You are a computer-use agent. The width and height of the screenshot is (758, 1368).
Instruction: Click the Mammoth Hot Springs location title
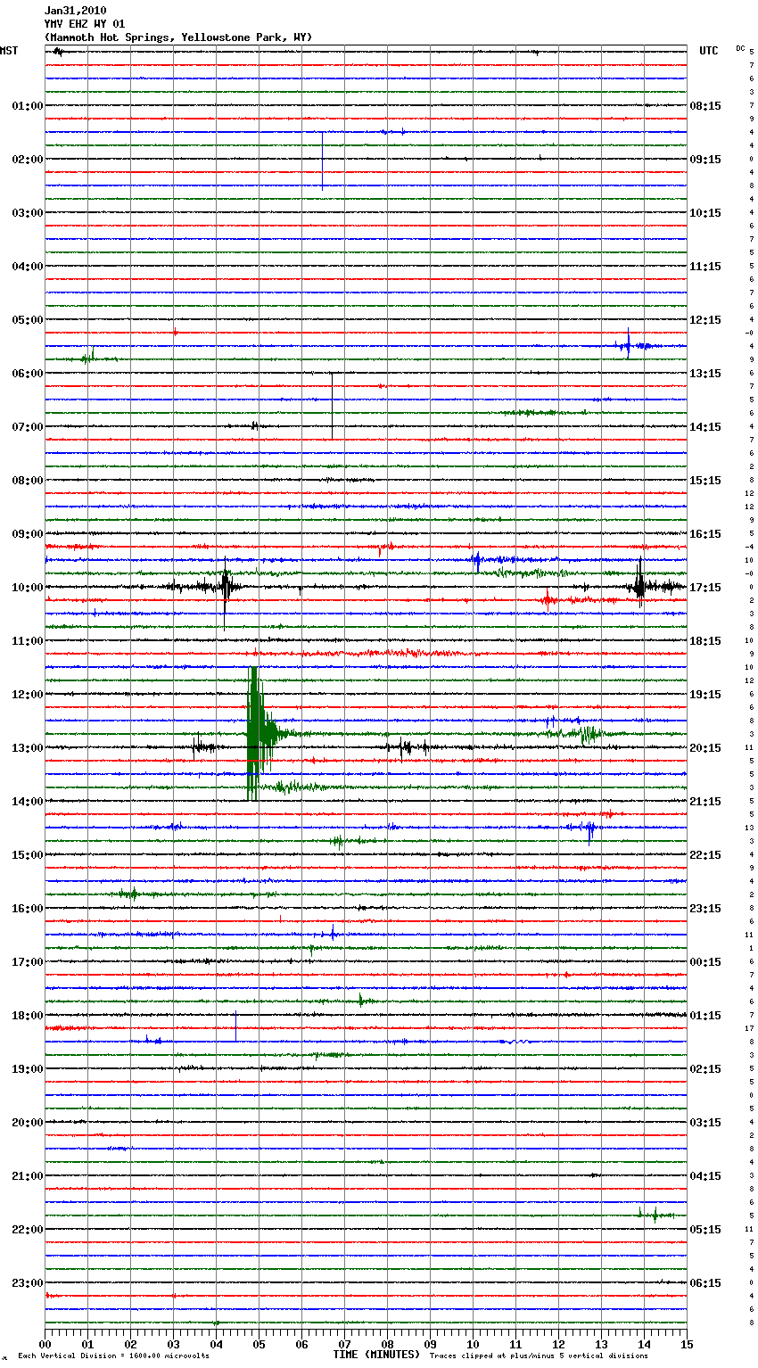(x=178, y=37)
